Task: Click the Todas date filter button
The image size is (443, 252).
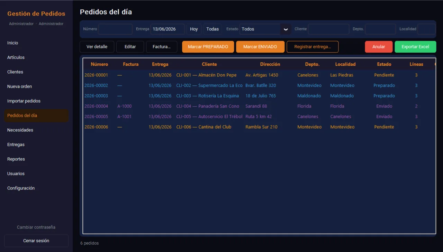Action: click(213, 29)
